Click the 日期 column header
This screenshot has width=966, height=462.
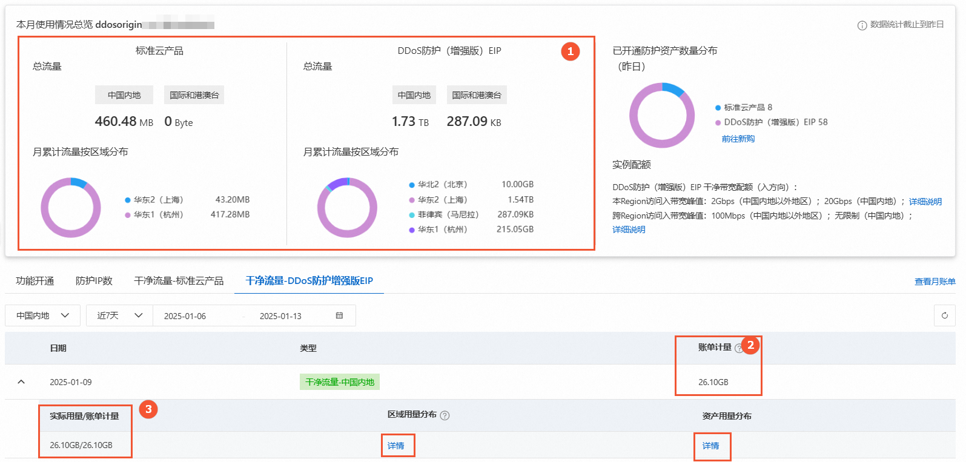[x=58, y=348]
